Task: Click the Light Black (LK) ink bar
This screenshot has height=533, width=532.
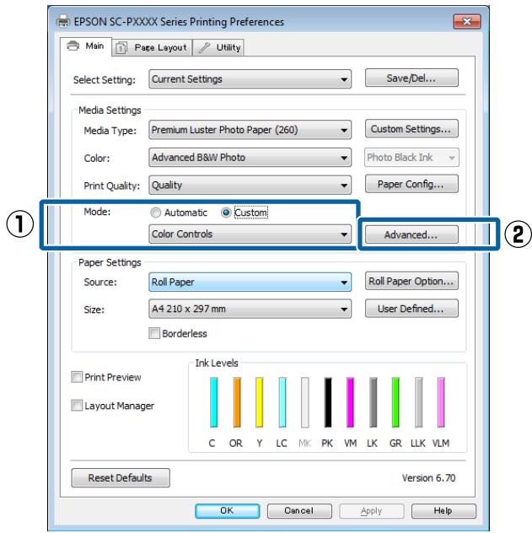Action: (373, 402)
